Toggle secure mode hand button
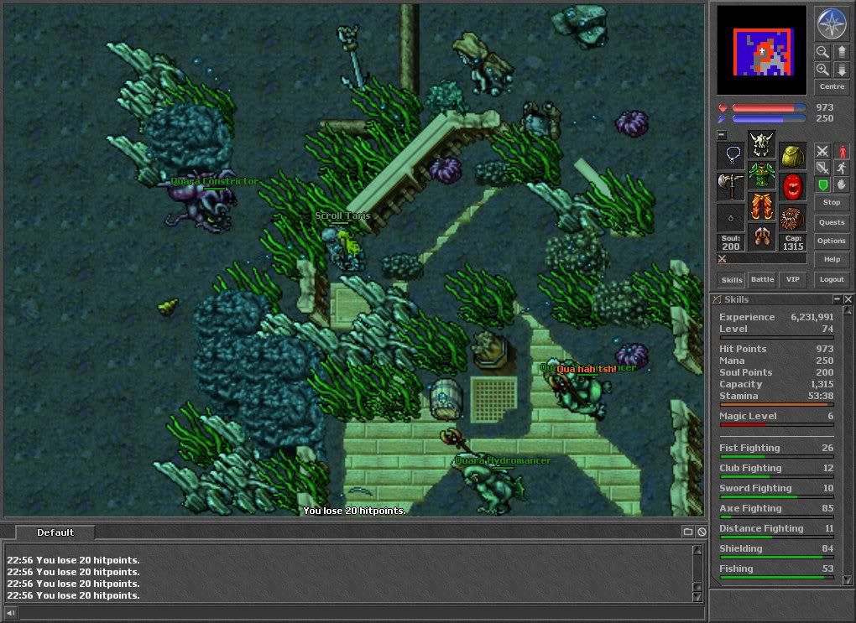The image size is (856, 623). [841, 184]
